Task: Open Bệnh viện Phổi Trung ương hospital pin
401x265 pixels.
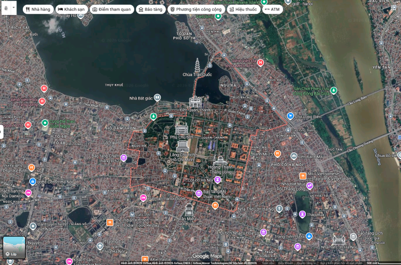Action: [x=42, y=101]
